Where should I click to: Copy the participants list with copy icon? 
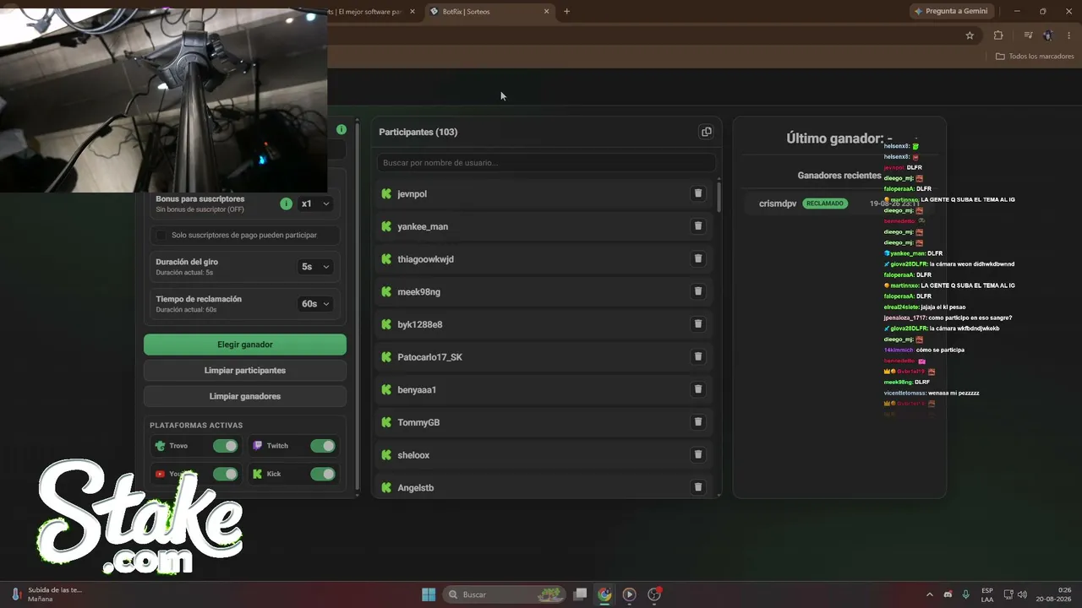tap(706, 132)
